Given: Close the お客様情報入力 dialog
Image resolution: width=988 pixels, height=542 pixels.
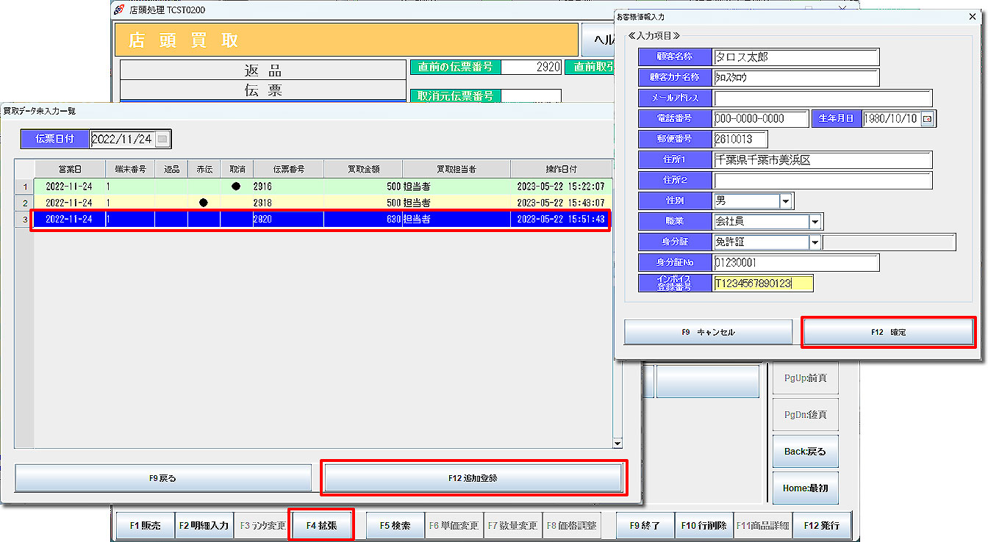Looking at the screenshot, I should pyautogui.click(x=972, y=16).
